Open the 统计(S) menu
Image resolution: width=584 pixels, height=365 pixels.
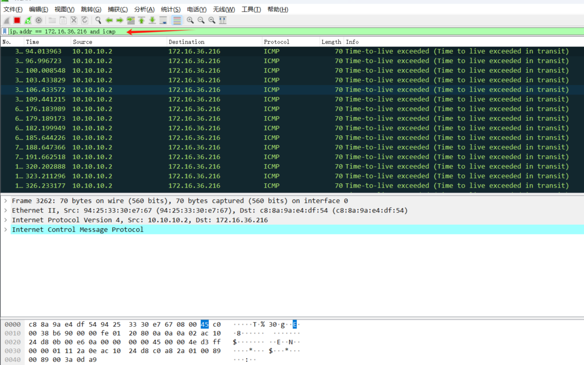pyautogui.click(x=170, y=9)
